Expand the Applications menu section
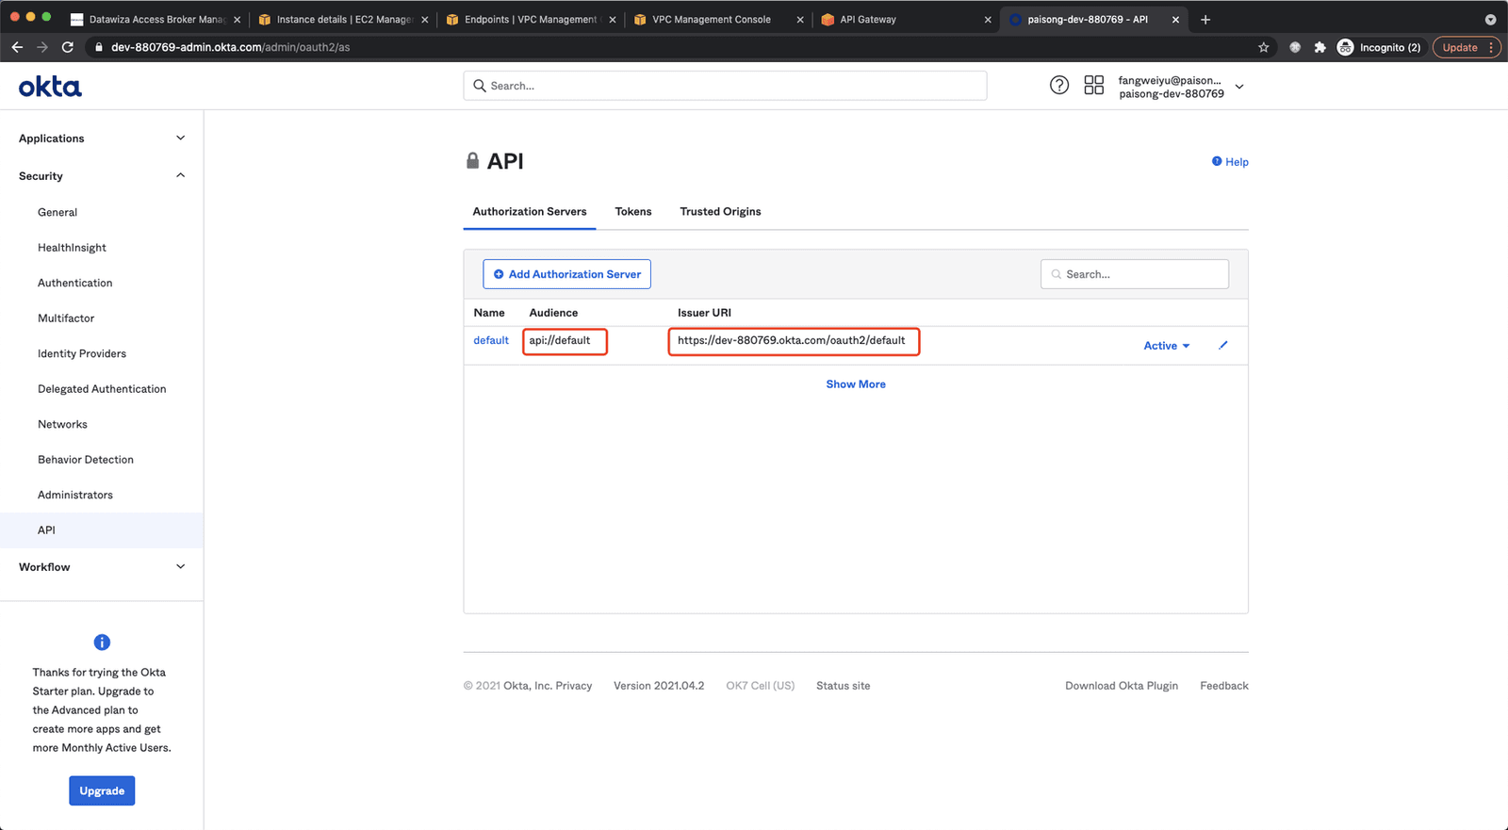The height and width of the screenshot is (830, 1508). (x=102, y=138)
